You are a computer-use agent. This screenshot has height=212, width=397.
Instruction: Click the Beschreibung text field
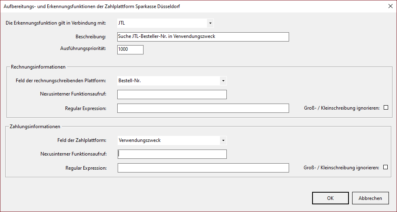203,37
